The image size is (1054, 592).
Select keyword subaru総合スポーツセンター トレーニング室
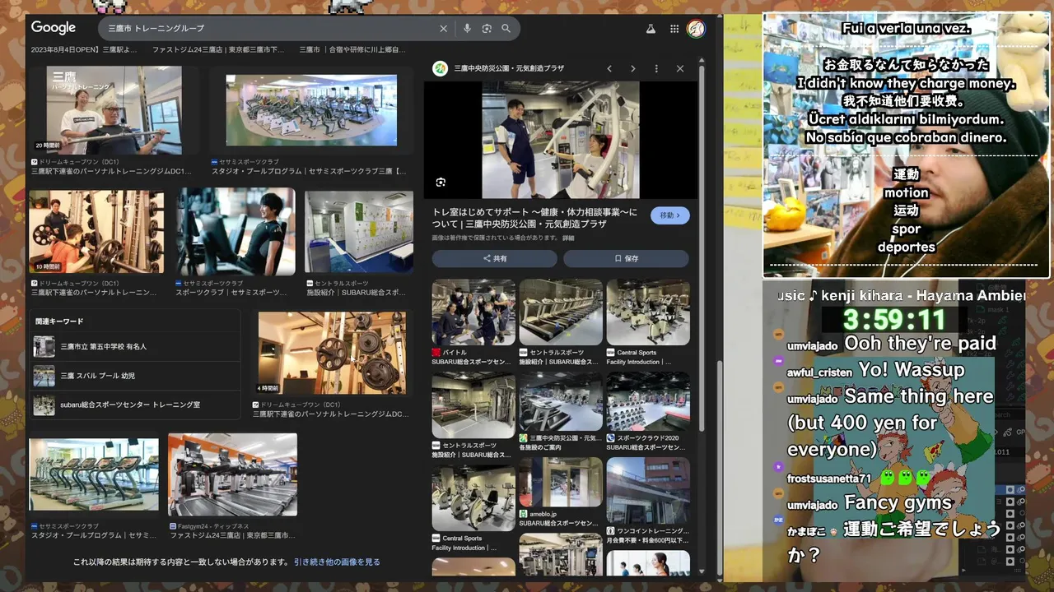click(136, 405)
